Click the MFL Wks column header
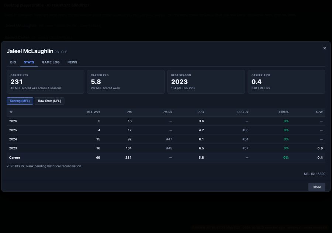The image size is (332, 233). [x=93, y=112]
